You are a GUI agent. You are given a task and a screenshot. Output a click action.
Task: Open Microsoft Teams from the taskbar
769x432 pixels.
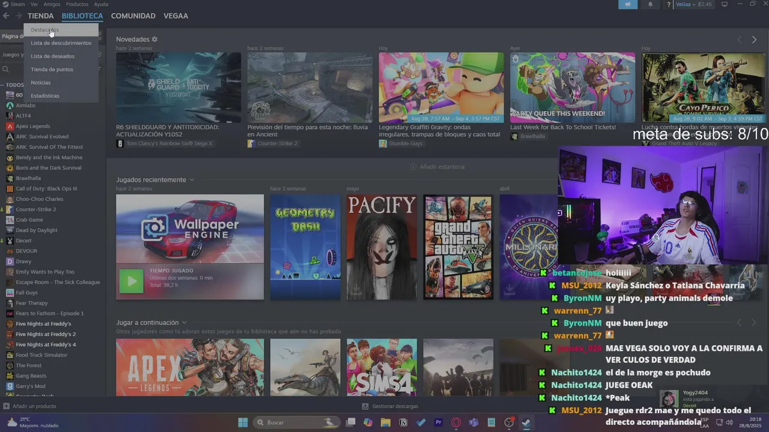pyautogui.click(x=473, y=422)
